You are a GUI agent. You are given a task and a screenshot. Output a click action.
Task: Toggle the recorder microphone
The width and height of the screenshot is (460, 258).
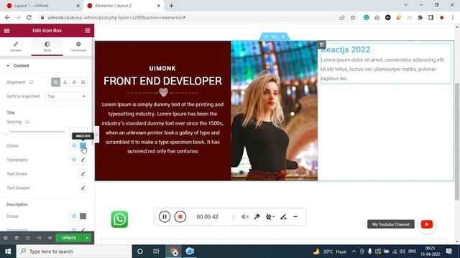coord(257,216)
